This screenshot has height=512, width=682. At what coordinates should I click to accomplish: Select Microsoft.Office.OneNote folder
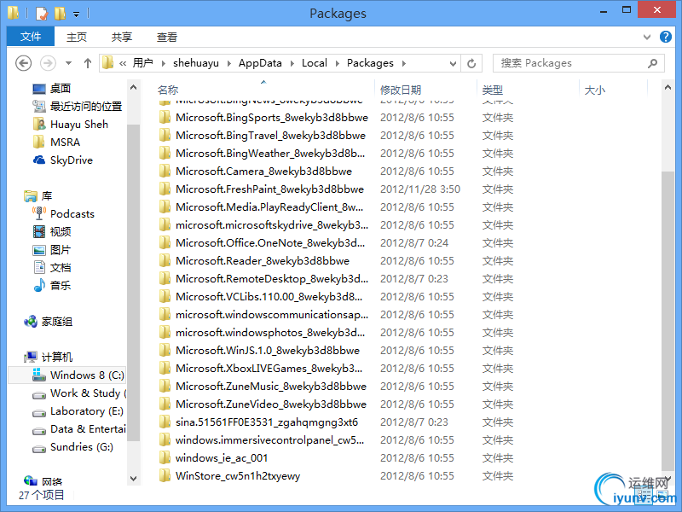pos(270,243)
